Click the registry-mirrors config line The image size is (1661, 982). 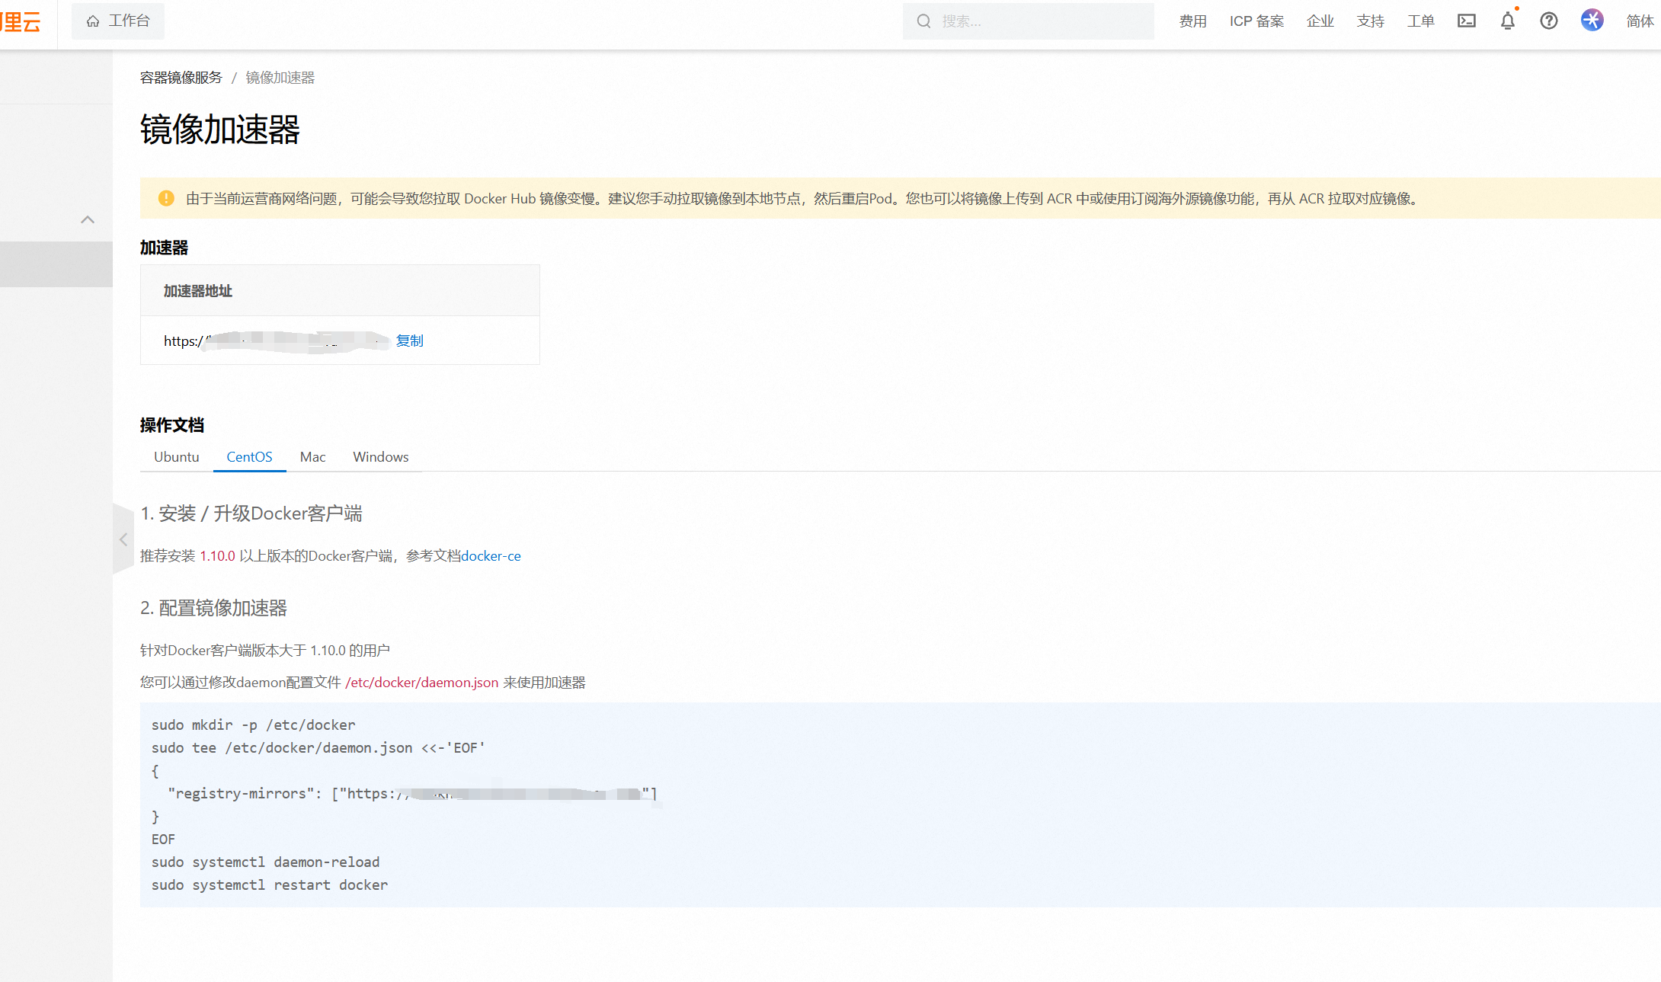coord(412,793)
